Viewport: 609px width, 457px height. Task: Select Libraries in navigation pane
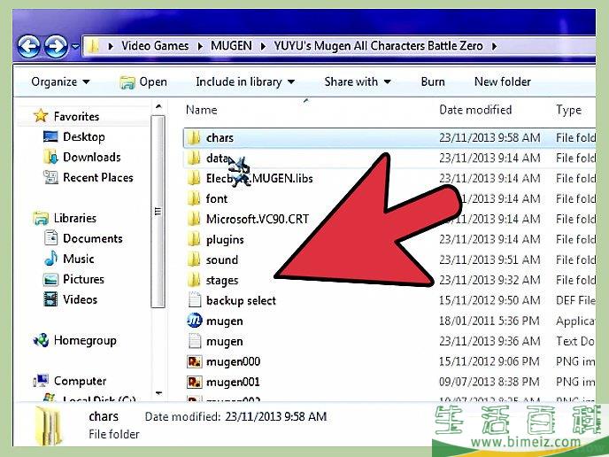coord(75,218)
